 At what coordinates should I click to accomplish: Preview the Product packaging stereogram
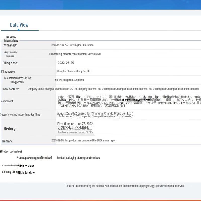click(78, 158)
